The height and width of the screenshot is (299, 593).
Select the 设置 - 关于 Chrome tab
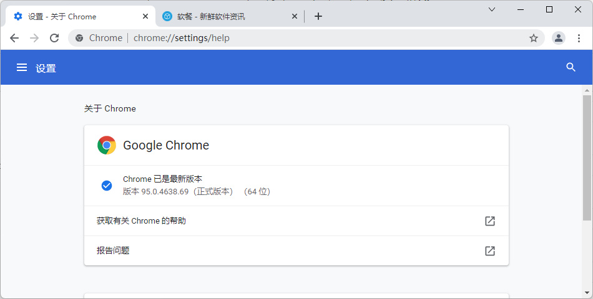pos(81,16)
